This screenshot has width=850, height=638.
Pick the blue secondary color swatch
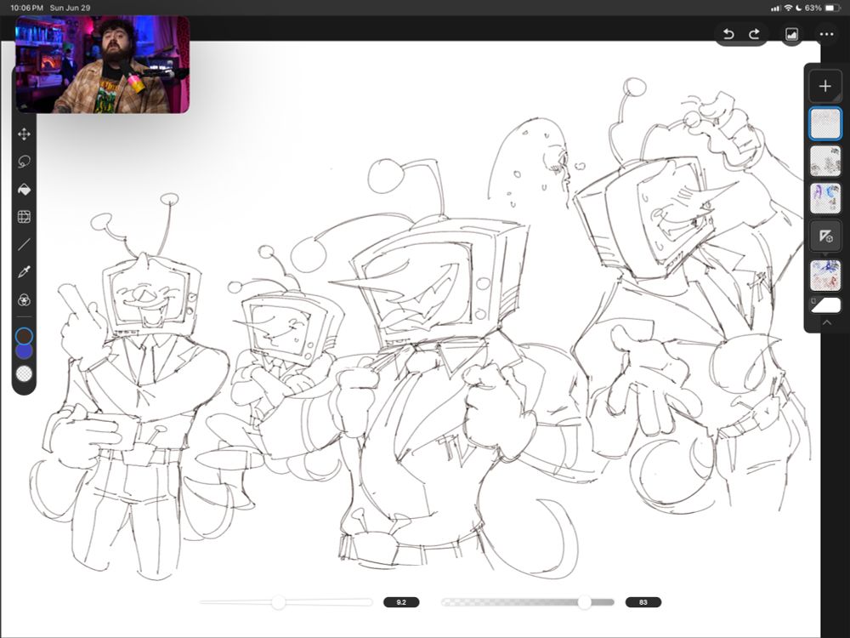(x=24, y=351)
